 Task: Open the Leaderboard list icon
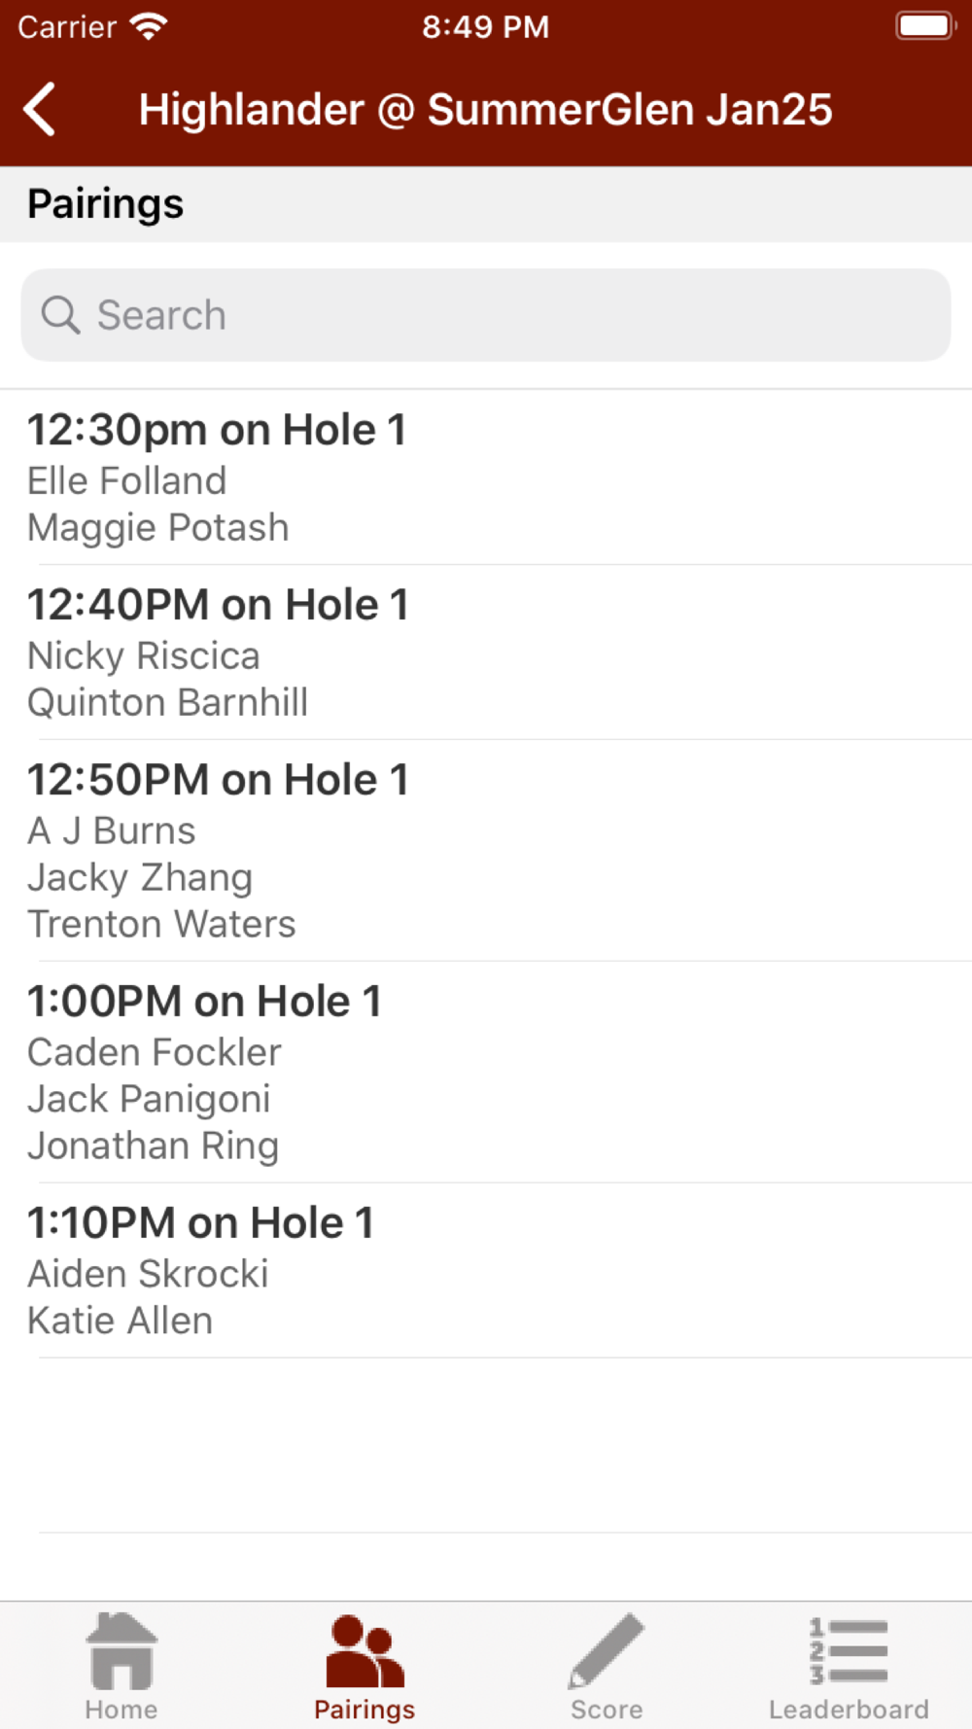[849, 1651]
